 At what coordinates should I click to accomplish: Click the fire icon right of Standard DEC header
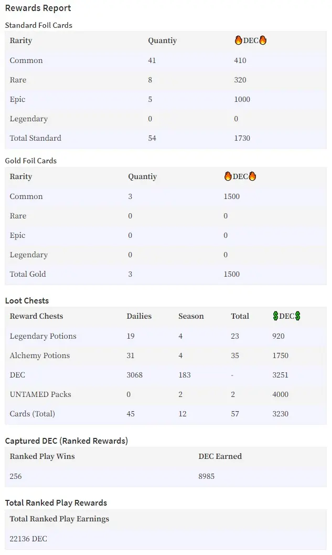point(263,40)
